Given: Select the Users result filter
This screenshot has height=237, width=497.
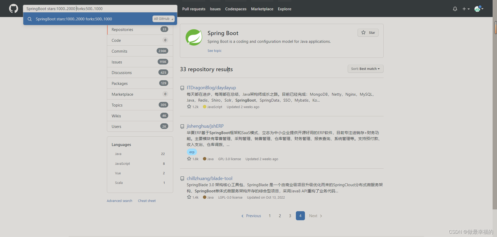Looking at the screenshot, I should coord(140,127).
